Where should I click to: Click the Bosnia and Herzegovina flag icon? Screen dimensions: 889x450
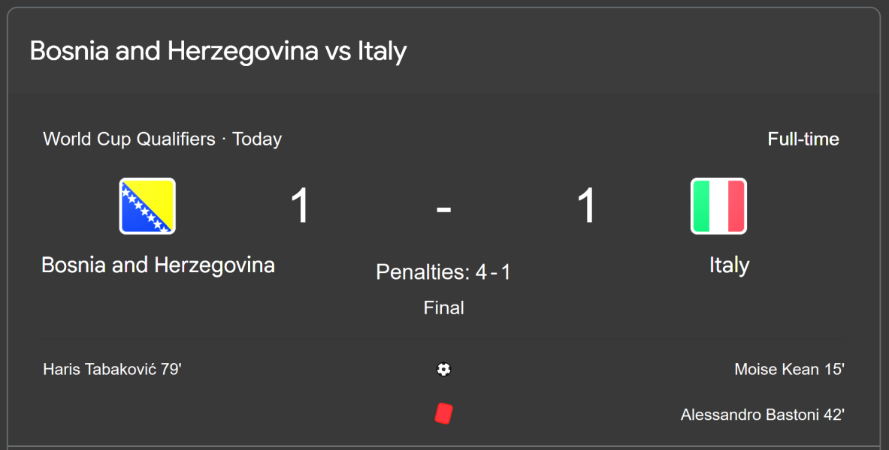click(x=147, y=206)
